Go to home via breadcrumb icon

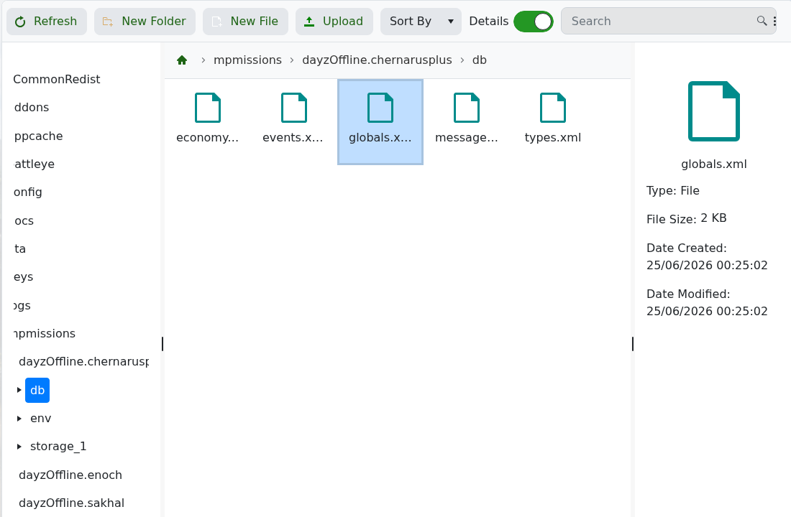pos(182,60)
